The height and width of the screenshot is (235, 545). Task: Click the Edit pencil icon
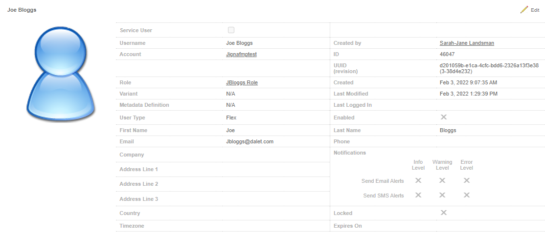pyautogui.click(x=524, y=10)
